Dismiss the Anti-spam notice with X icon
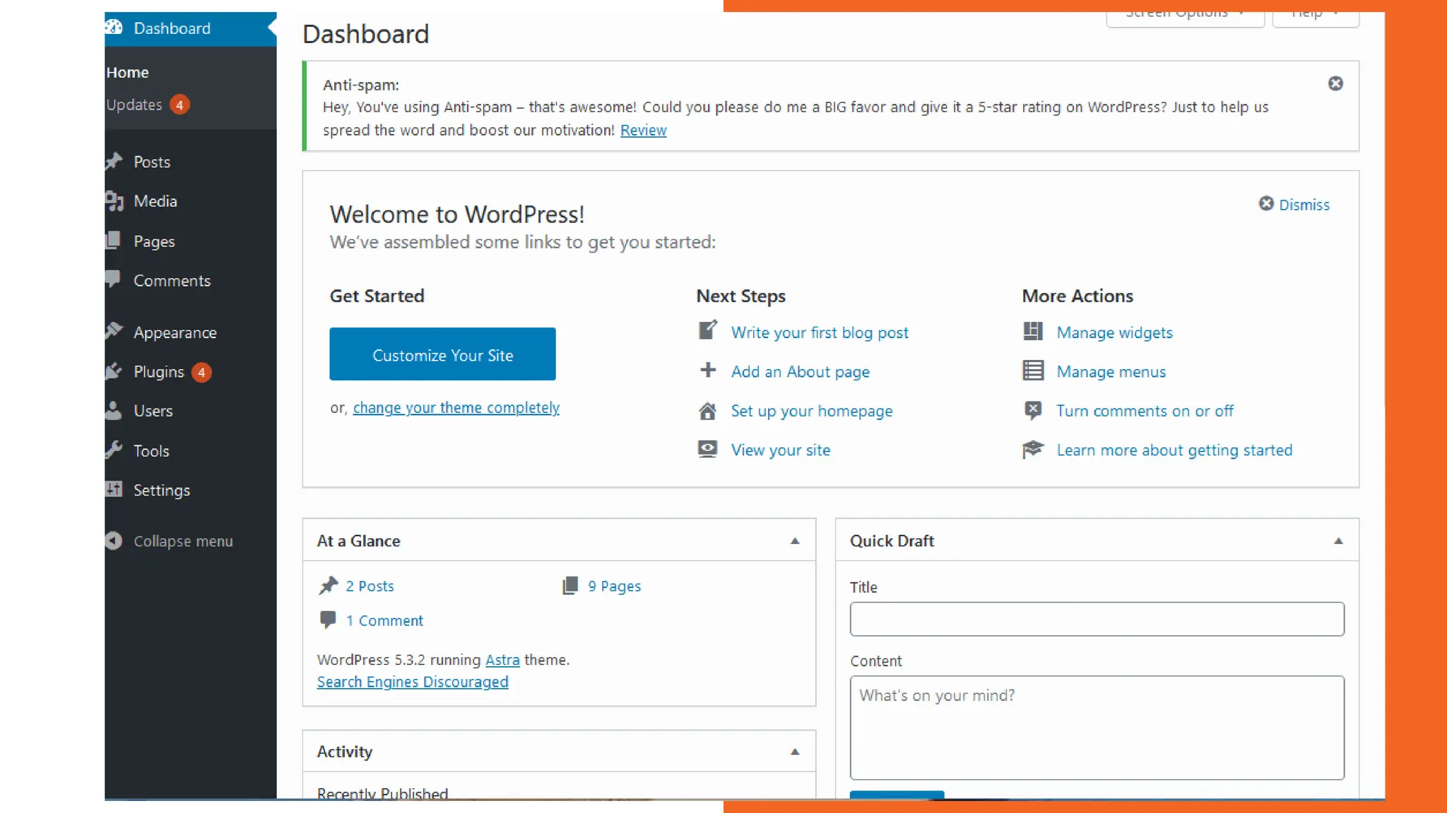 tap(1335, 83)
